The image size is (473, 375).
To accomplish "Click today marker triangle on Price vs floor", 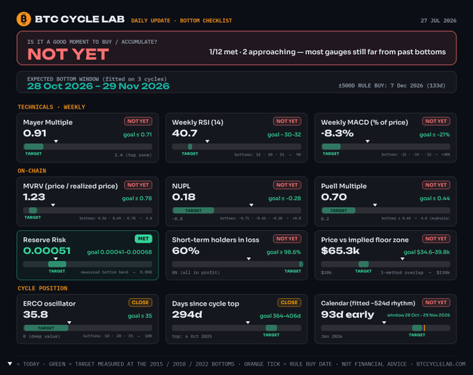I will (x=403, y=259).
